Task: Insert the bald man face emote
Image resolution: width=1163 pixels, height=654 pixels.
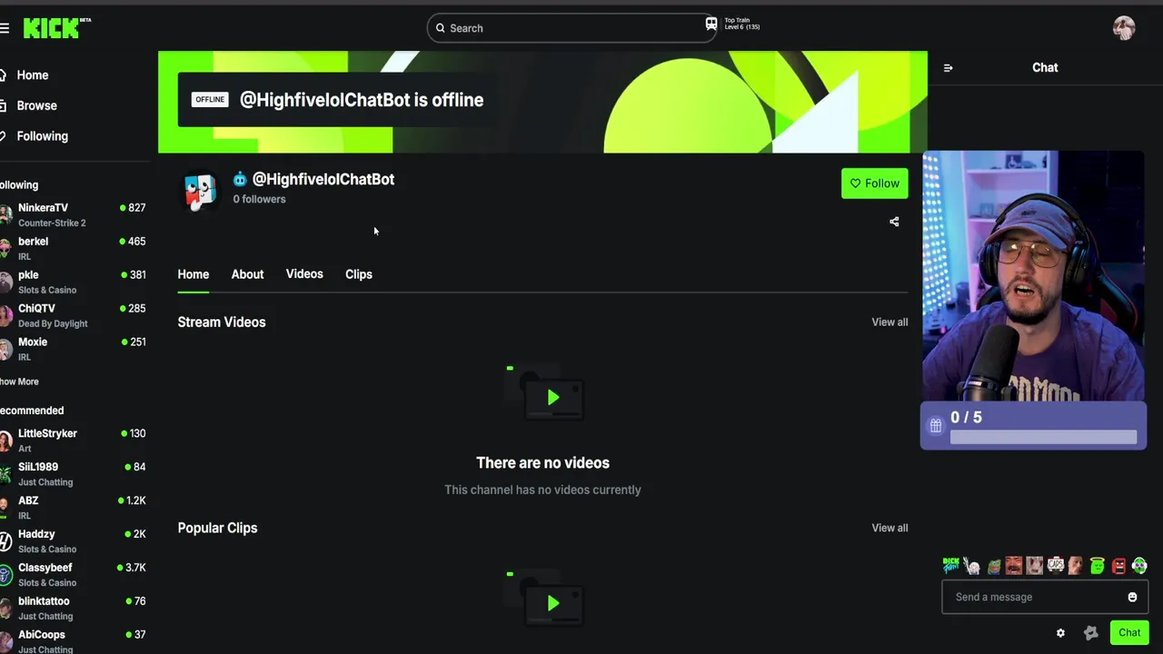Action: tap(1077, 566)
